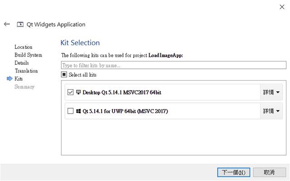Go back using the left arrow
Screen dimensions: 290x181
coord(7,24)
